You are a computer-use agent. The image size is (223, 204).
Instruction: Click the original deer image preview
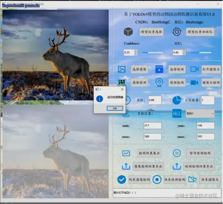click(56, 55)
